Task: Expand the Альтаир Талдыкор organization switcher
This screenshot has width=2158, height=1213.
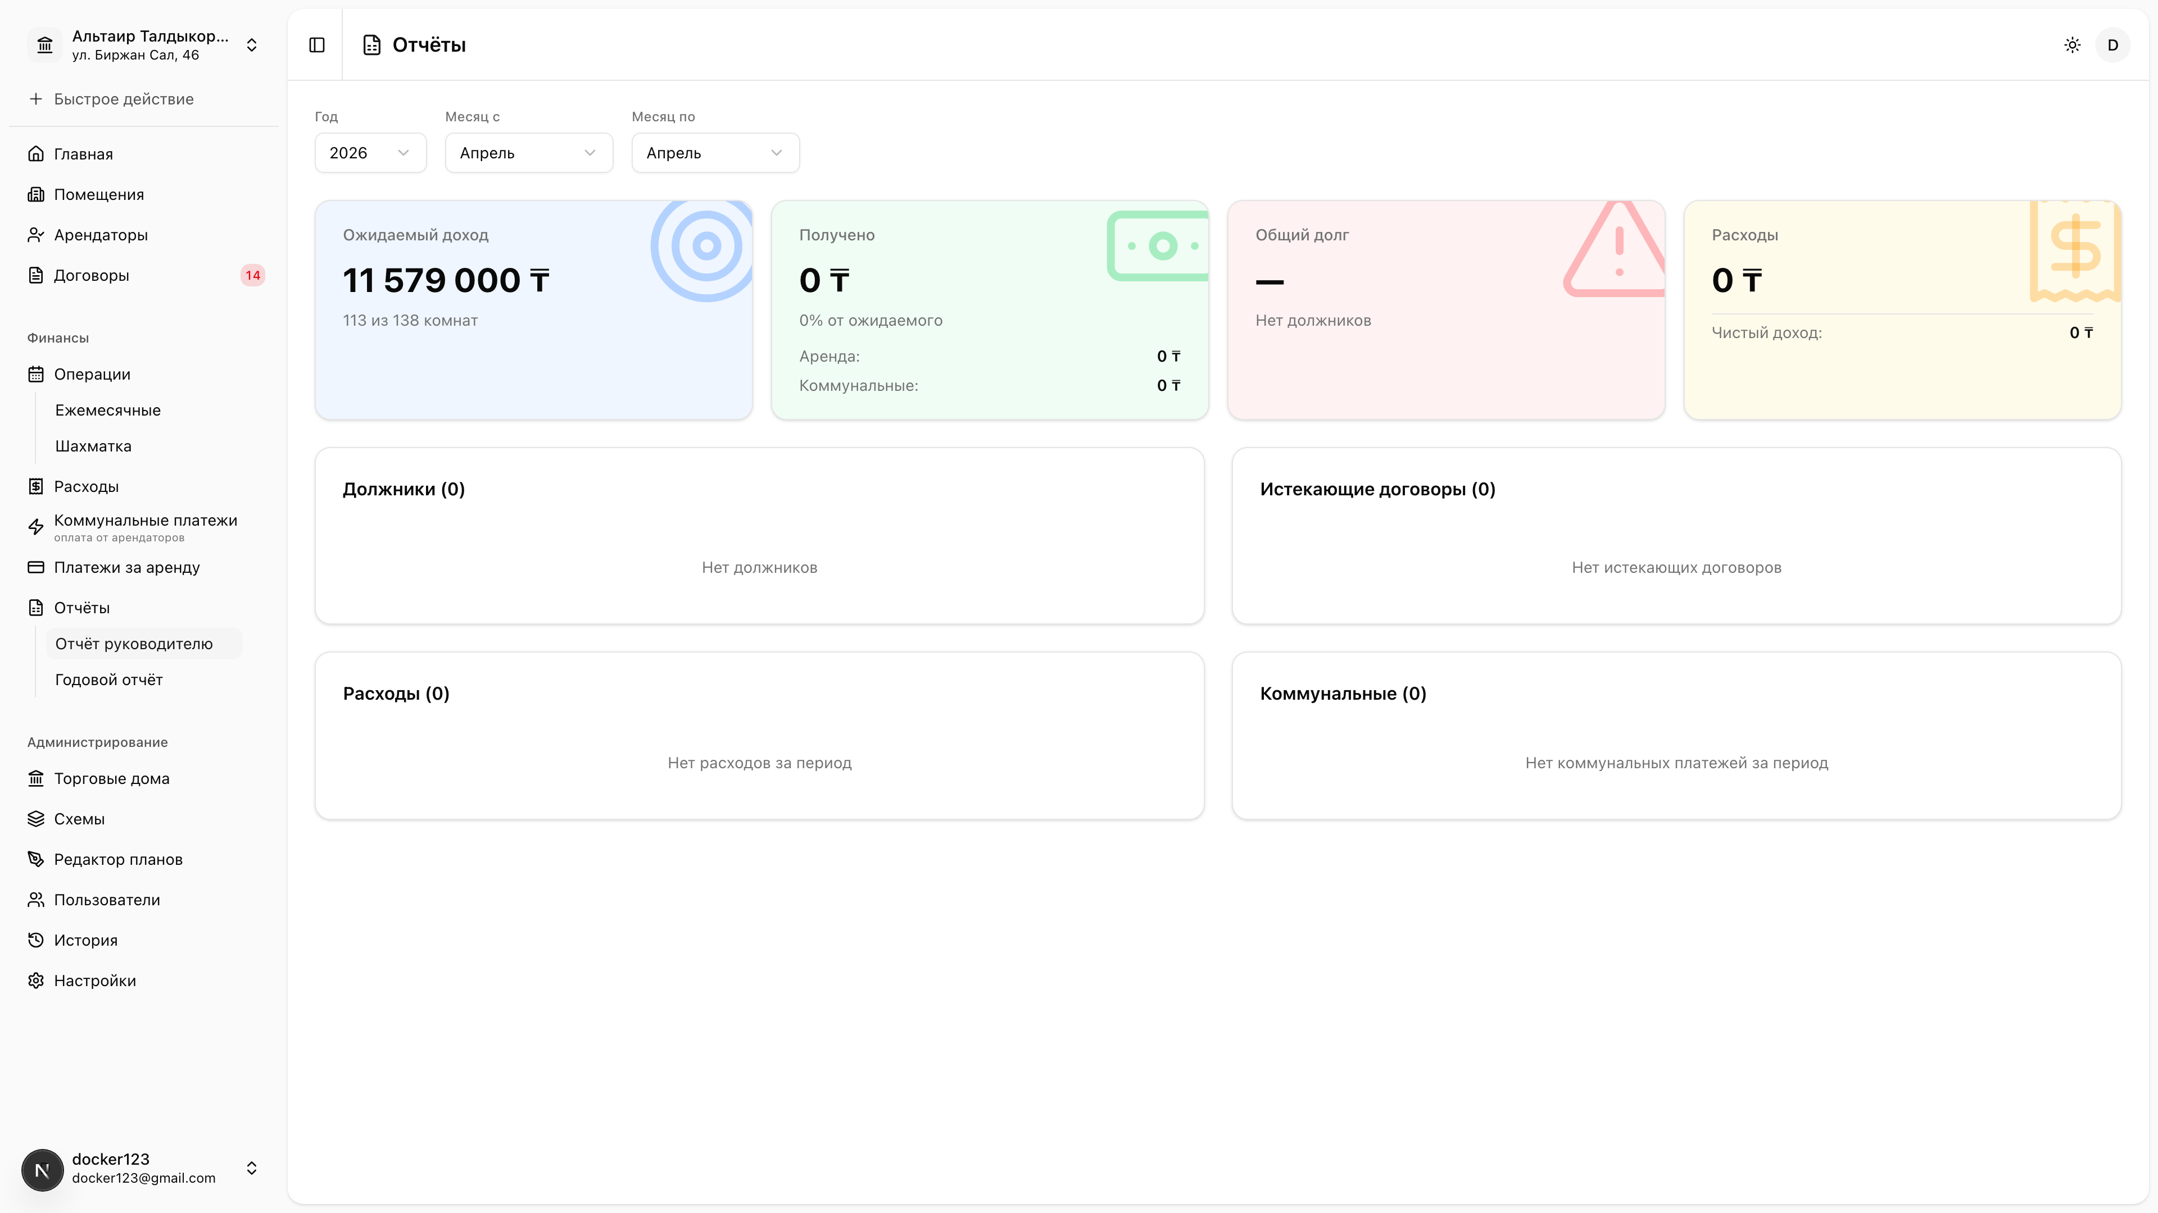Action: point(251,45)
